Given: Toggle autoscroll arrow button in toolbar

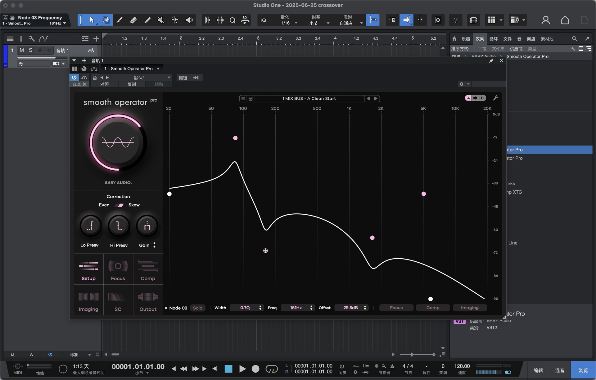Looking at the screenshot, I should [406, 20].
